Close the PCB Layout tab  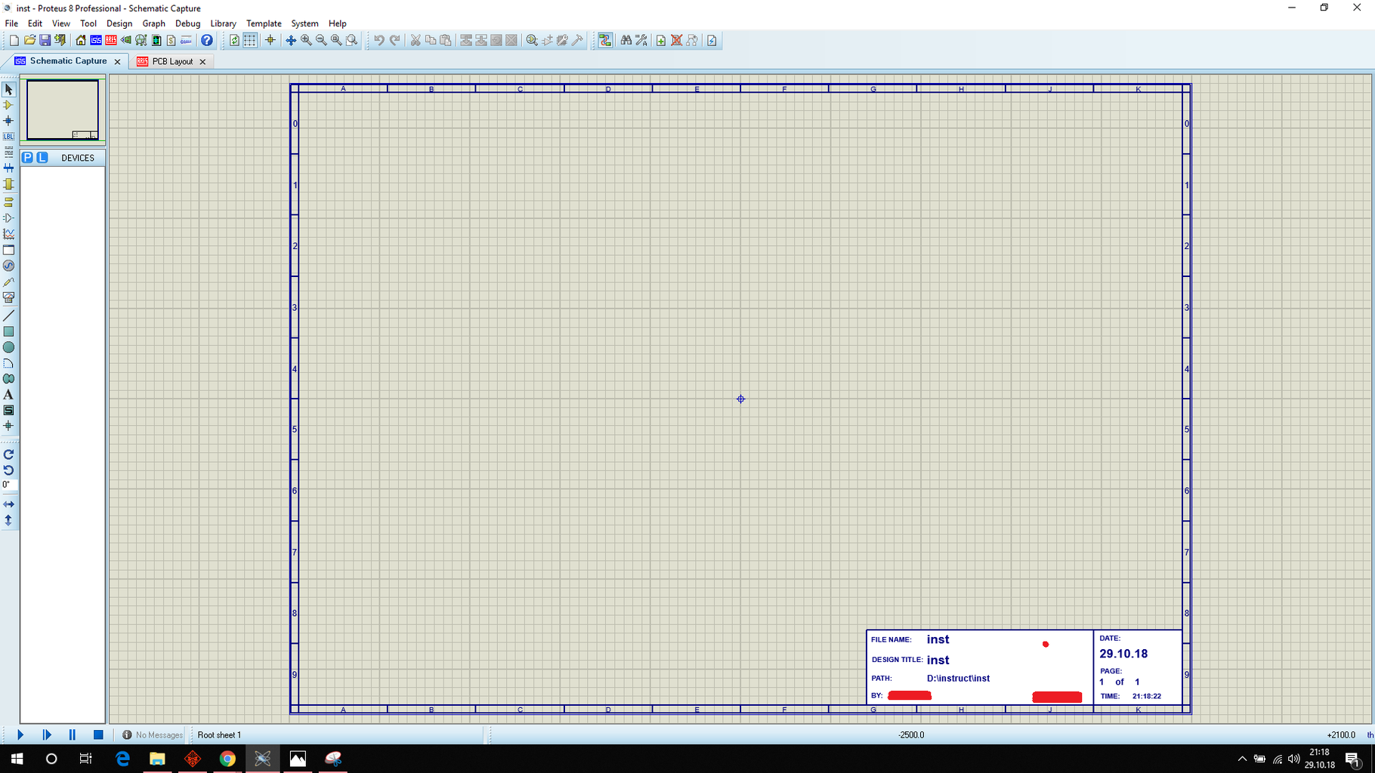(x=202, y=61)
